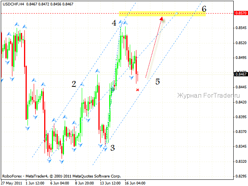Select wave label 2 on the chart
Screen dimensions: 248x186
pyautogui.click(x=74, y=84)
